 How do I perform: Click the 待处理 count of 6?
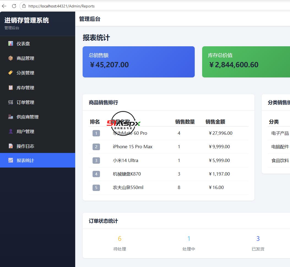click(120, 239)
